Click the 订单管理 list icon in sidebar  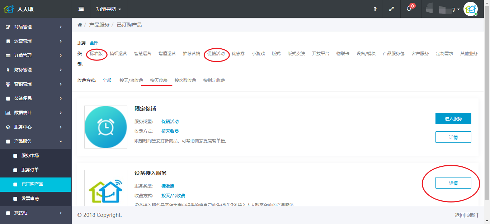pyautogui.click(x=8, y=55)
